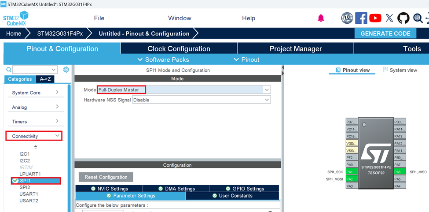Viewport: 429px width, 212px height.
Task: Switch to the Clock Configuration tab
Action: [179, 49]
